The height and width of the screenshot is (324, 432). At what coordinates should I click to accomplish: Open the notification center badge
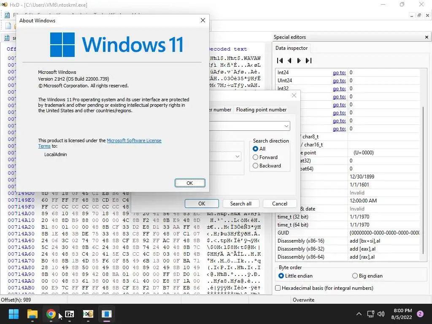[420, 314]
